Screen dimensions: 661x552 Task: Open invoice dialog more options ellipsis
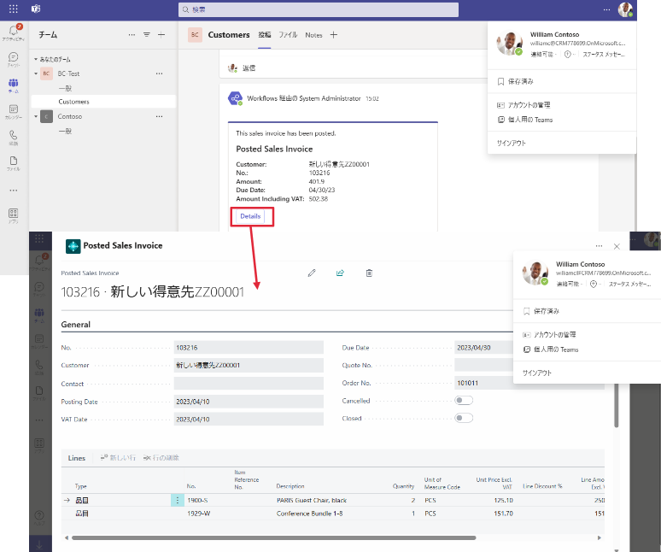click(x=599, y=246)
